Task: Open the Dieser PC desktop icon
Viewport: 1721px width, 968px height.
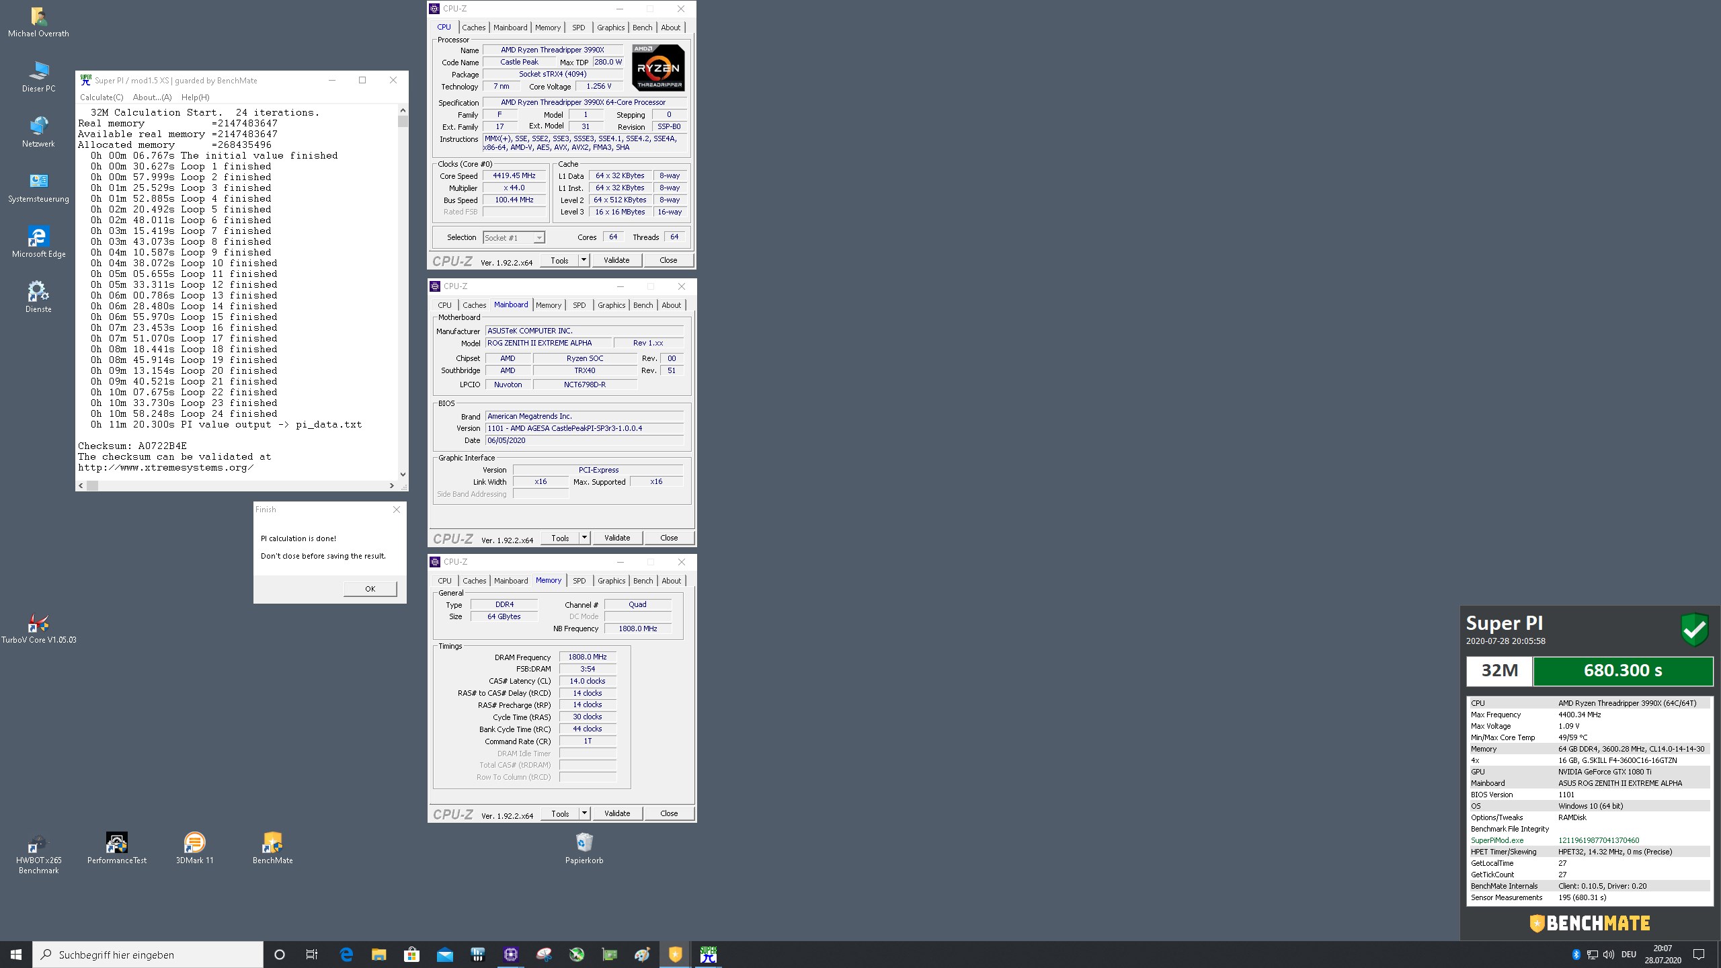Action: (38, 77)
